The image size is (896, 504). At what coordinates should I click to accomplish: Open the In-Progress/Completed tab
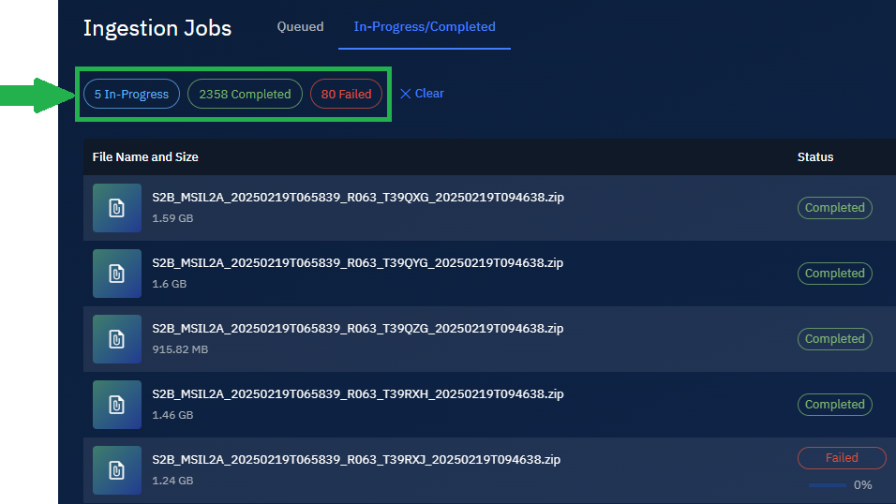[424, 27]
